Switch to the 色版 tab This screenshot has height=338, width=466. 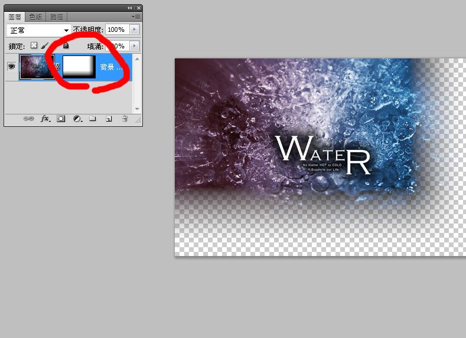[x=35, y=17]
